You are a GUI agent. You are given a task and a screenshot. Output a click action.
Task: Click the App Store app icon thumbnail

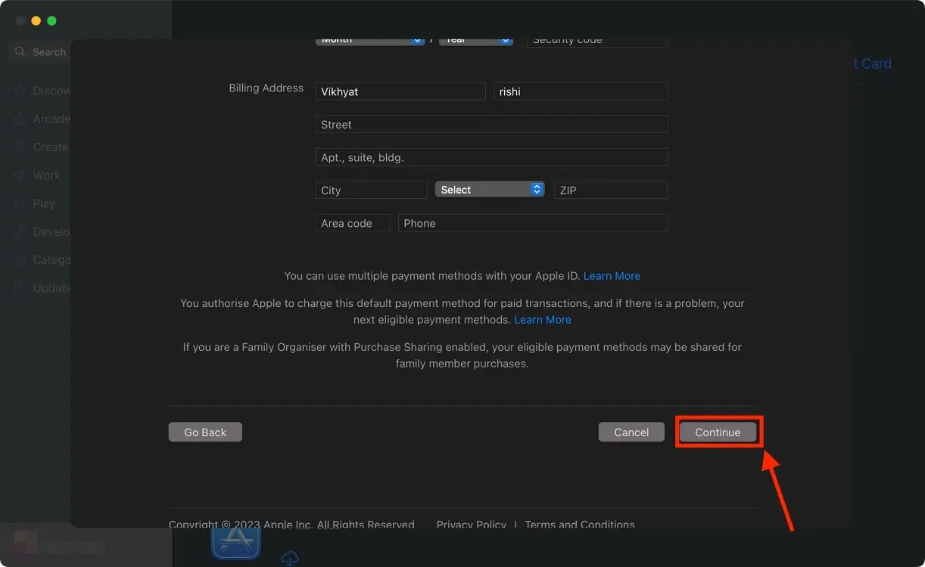(236, 544)
